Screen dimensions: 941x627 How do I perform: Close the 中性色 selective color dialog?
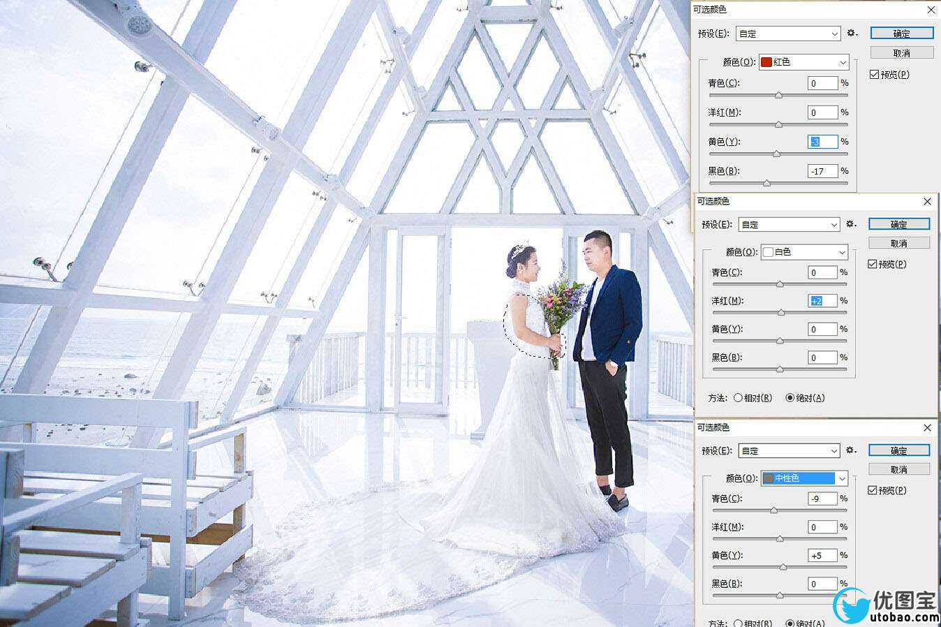[927, 427]
